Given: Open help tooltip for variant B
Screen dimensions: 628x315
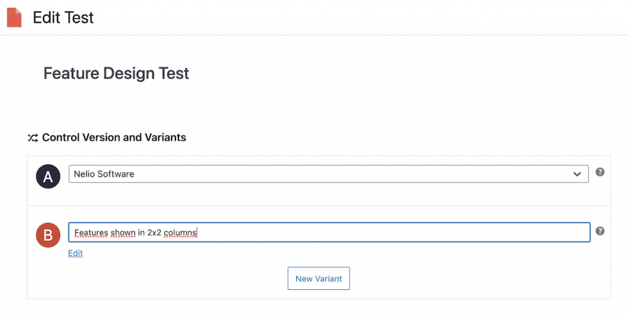Looking at the screenshot, I should [600, 231].
